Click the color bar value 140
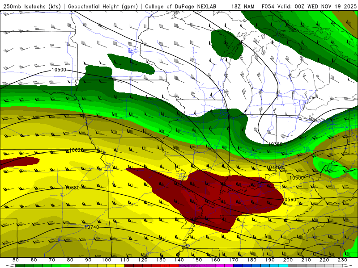The width and height of the screenshot is (358, 268). pyautogui.click(x=179, y=260)
